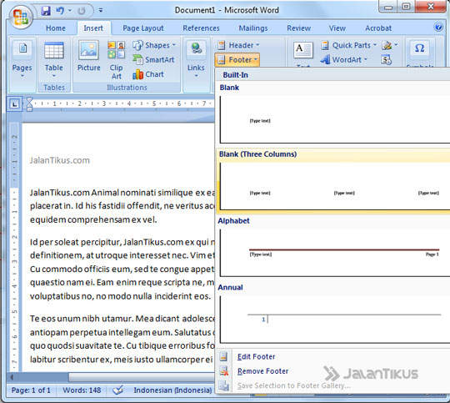Undo the last action

60,11
